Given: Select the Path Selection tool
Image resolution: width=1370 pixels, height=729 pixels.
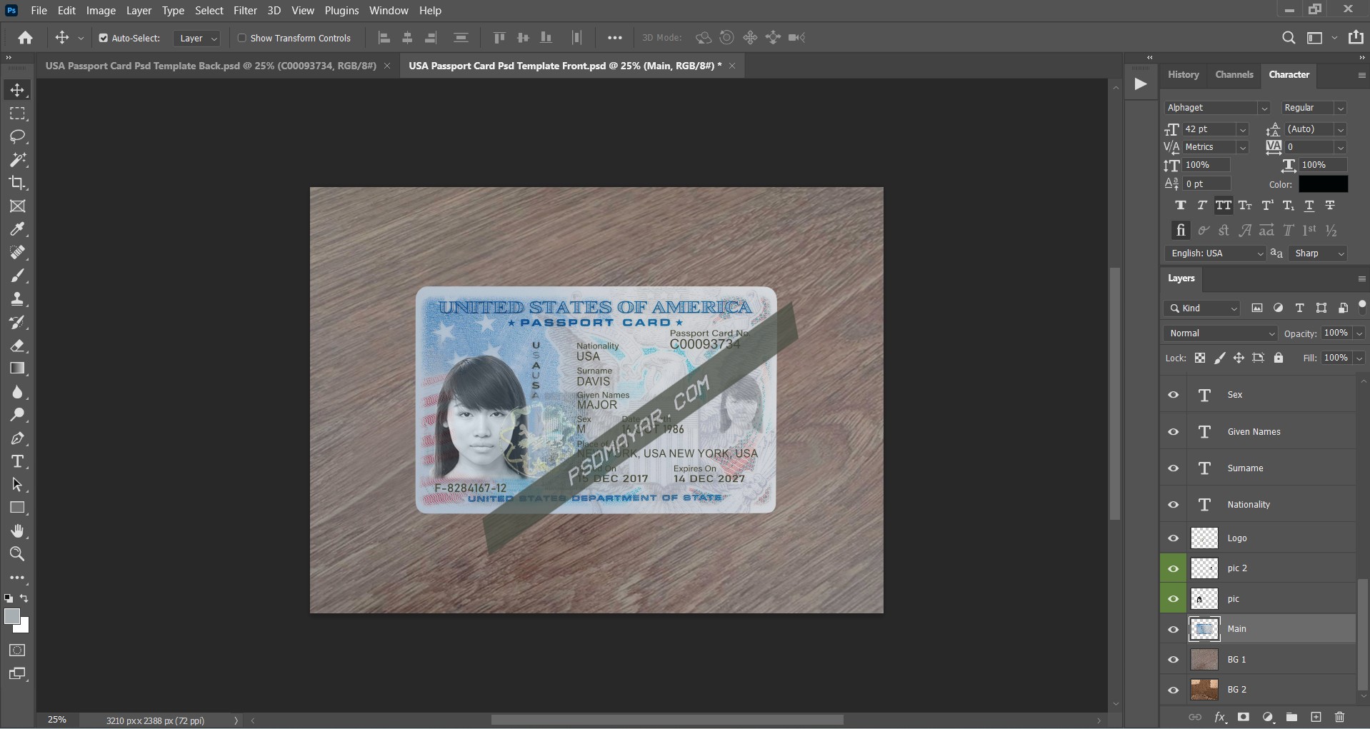Looking at the screenshot, I should [x=18, y=485].
